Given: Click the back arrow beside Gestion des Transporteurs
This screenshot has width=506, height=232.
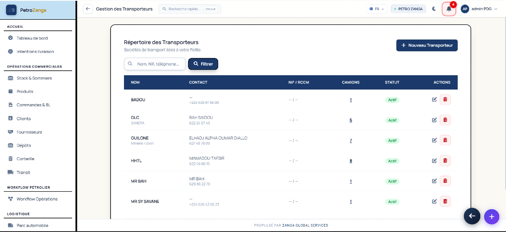Looking at the screenshot, I should coord(88,9).
